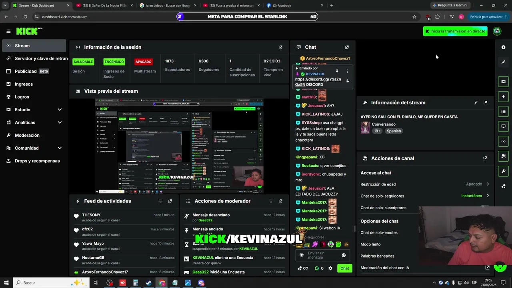Filter the Feed de actividades list
The height and width of the screenshot is (288, 512).
[160, 201]
